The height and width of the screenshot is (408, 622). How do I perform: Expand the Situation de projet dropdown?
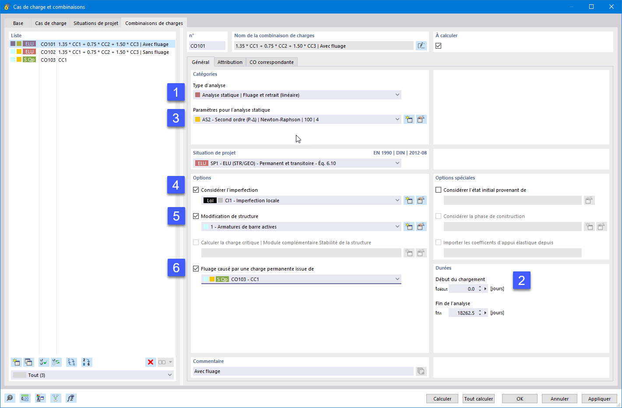tap(297, 163)
